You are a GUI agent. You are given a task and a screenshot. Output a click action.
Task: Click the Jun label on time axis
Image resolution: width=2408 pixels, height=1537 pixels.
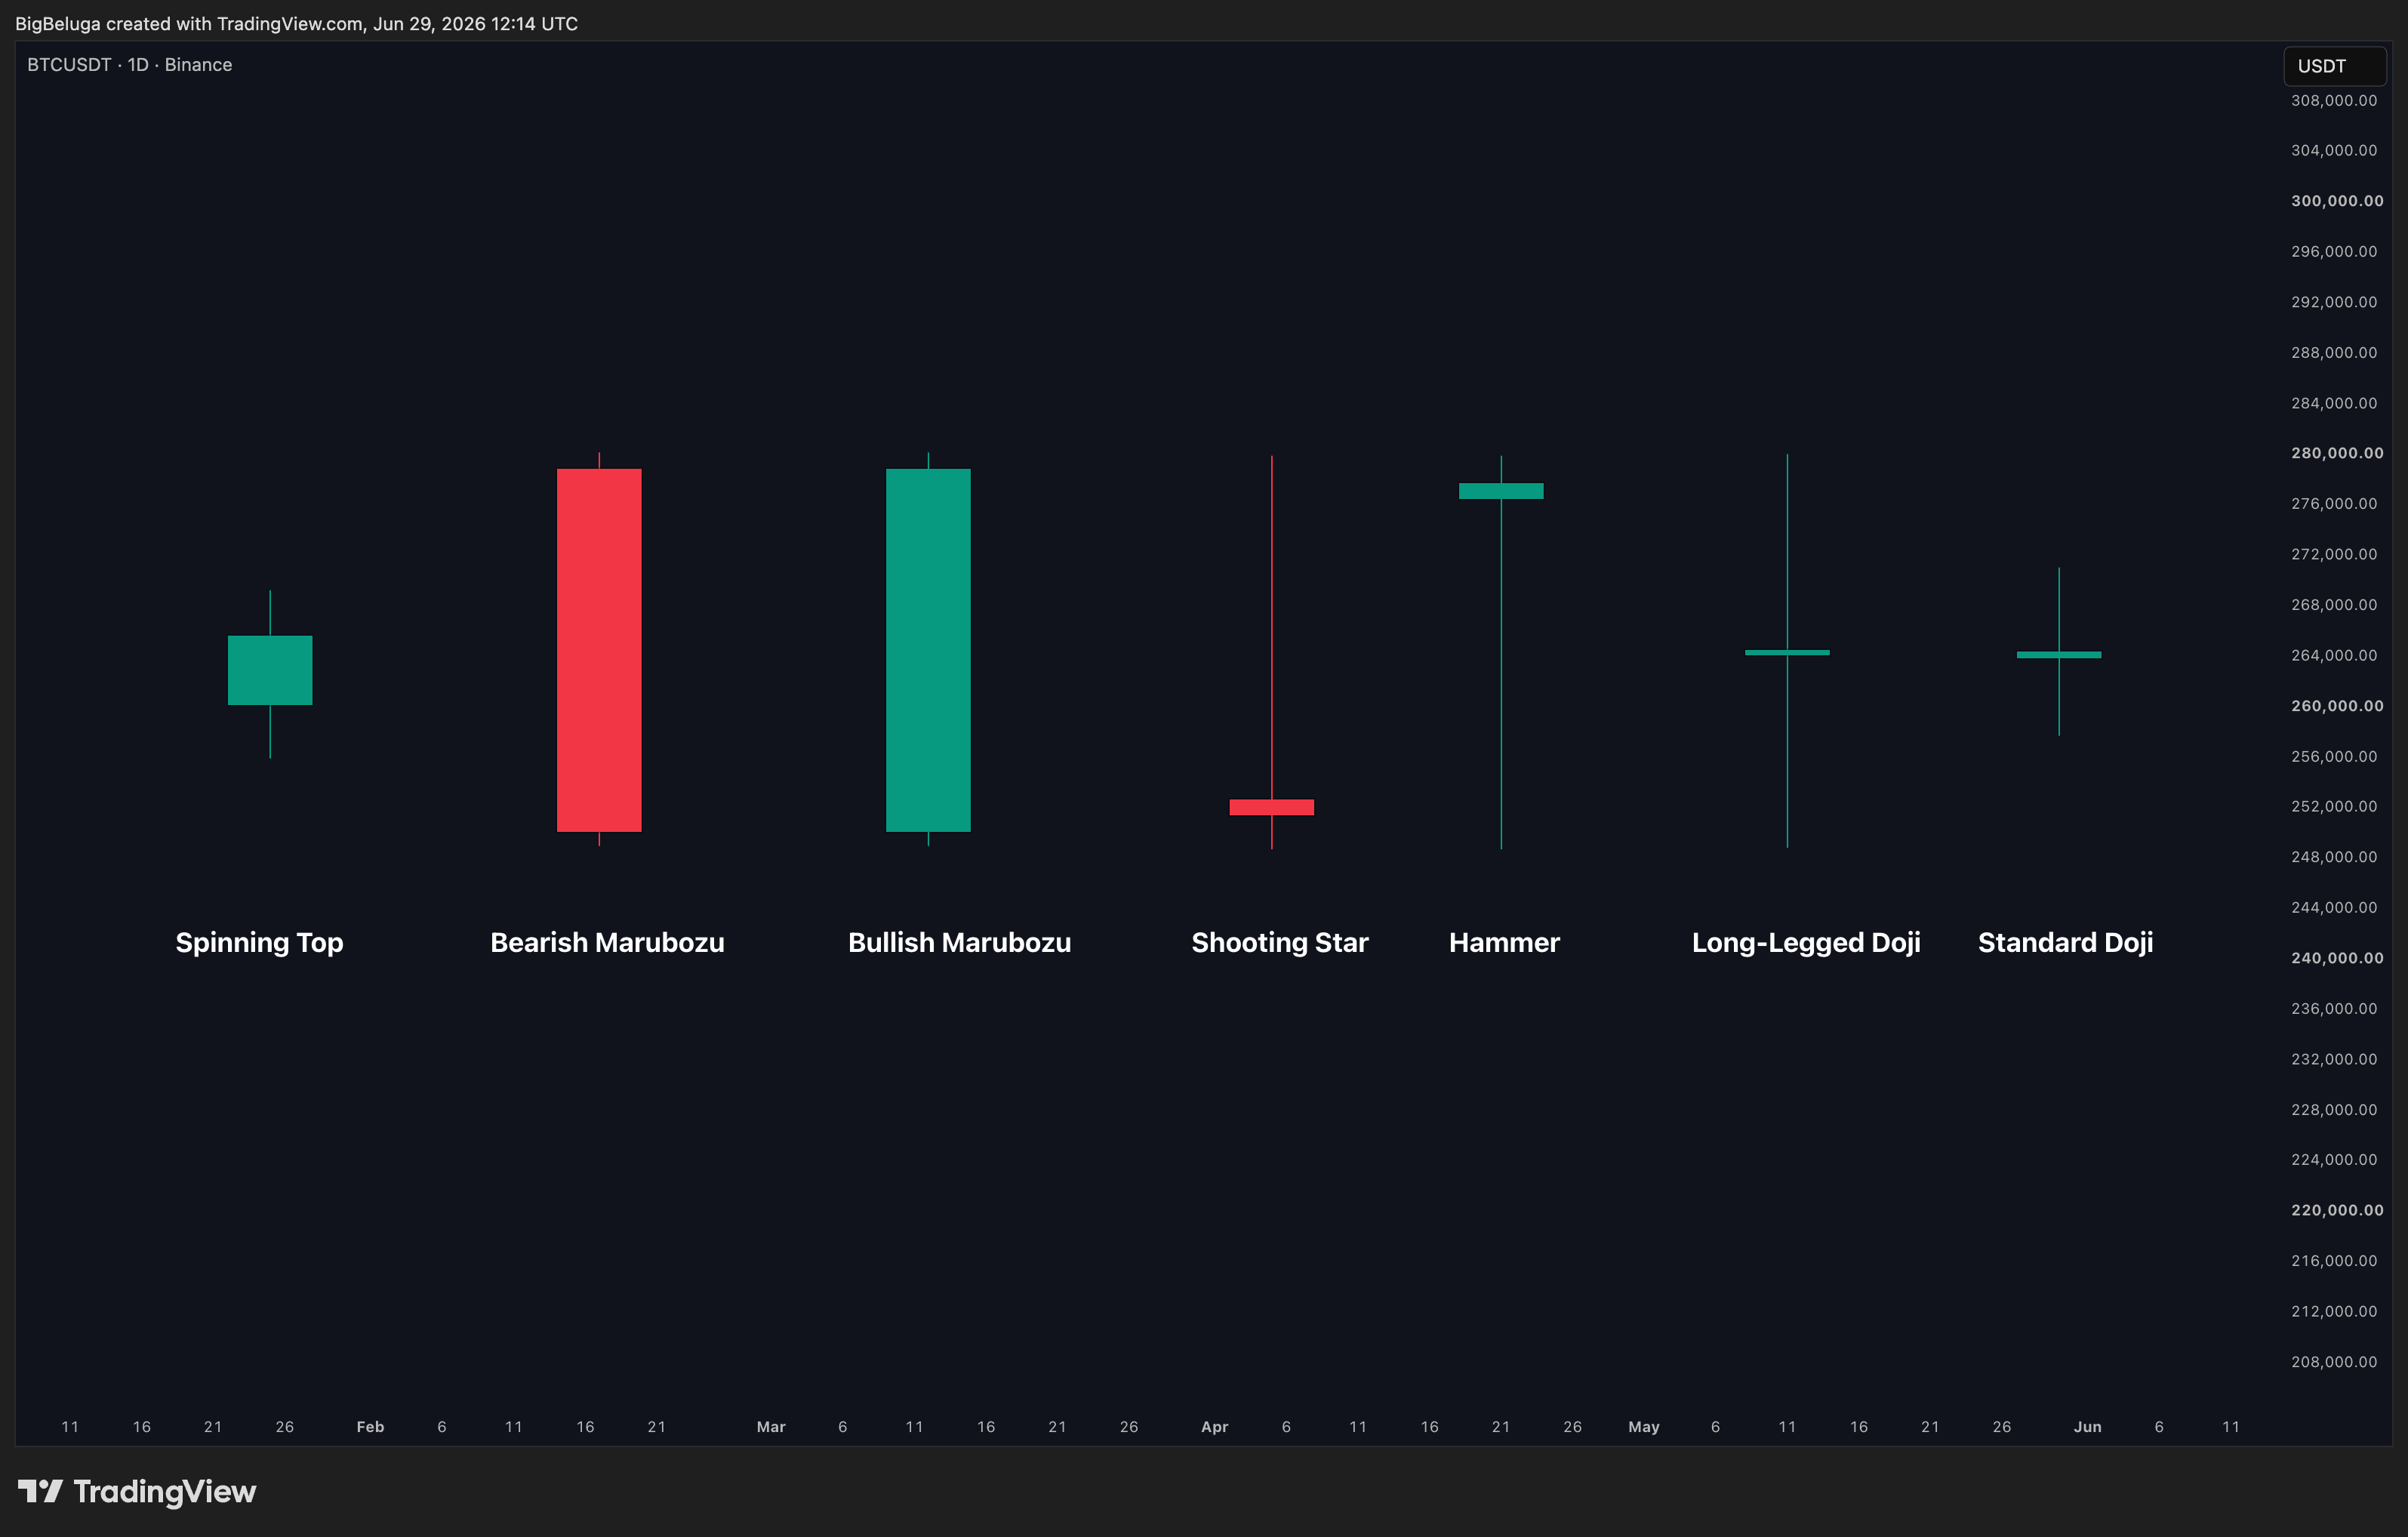(x=2087, y=1427)
